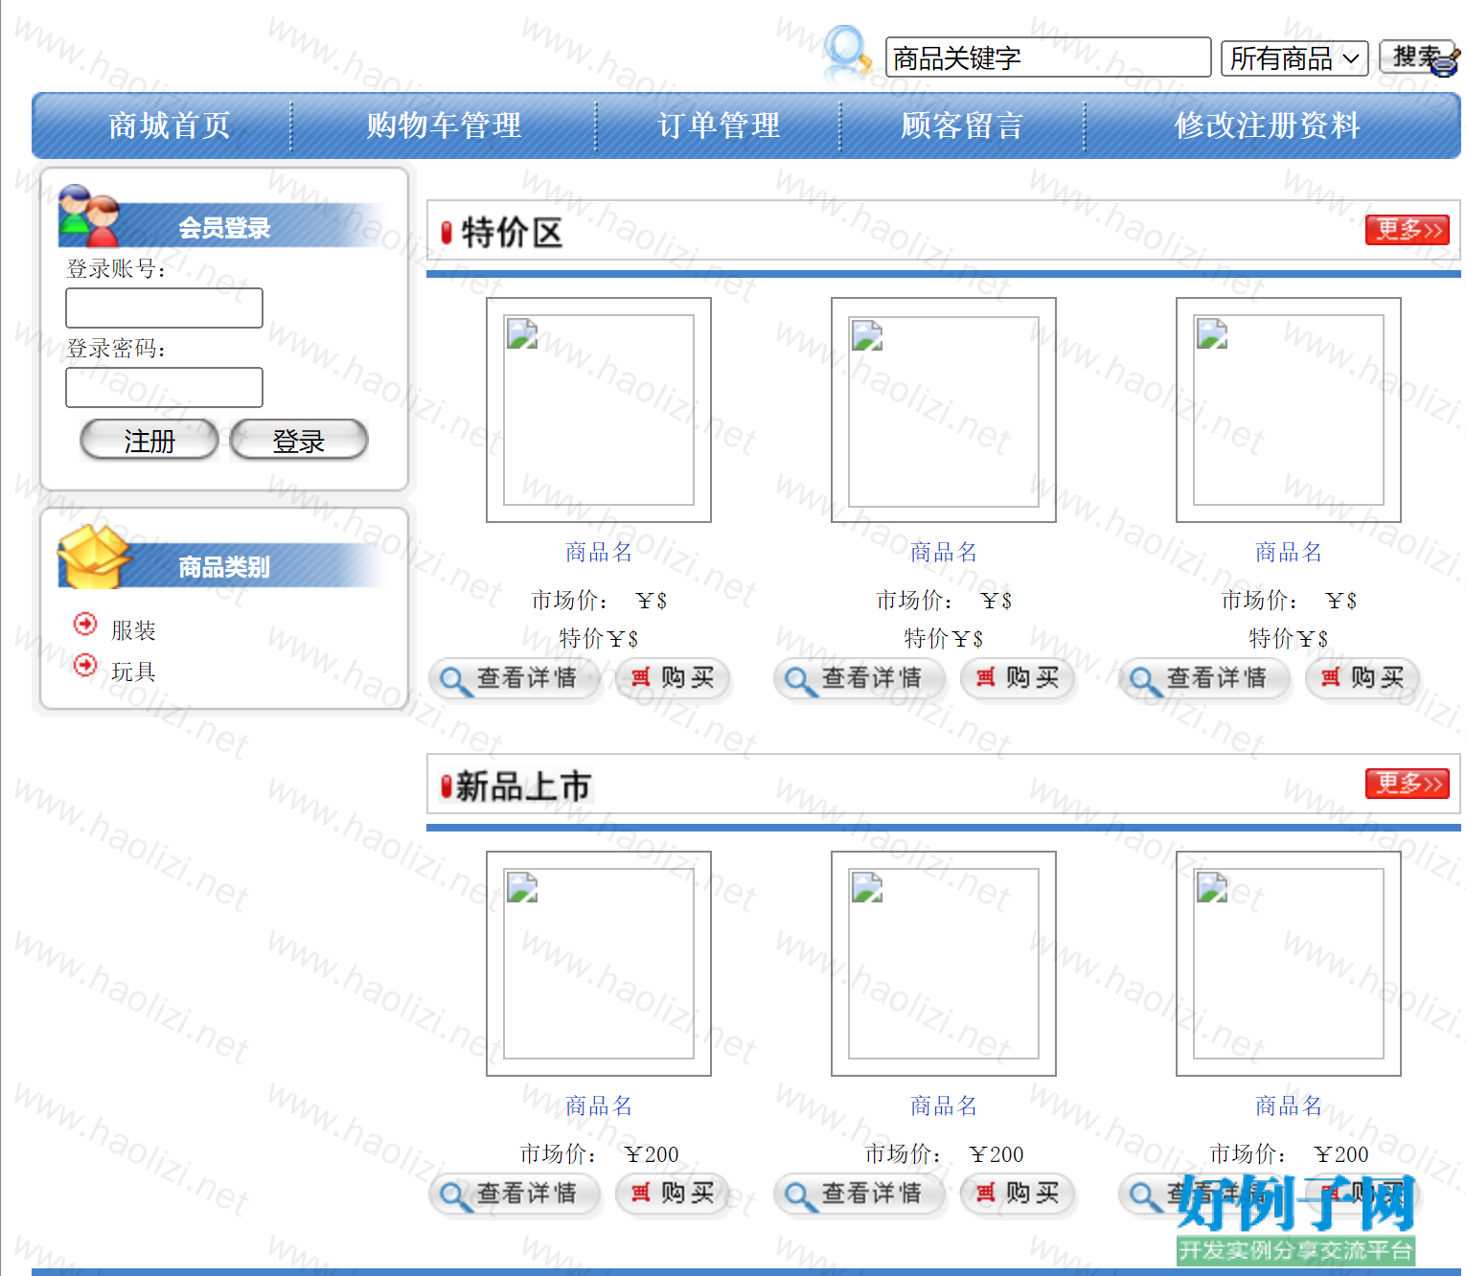Viewport: 1466px width, 1276px height.
Task: Click the 商品关键字 search input field
Action: (1047, 58)
